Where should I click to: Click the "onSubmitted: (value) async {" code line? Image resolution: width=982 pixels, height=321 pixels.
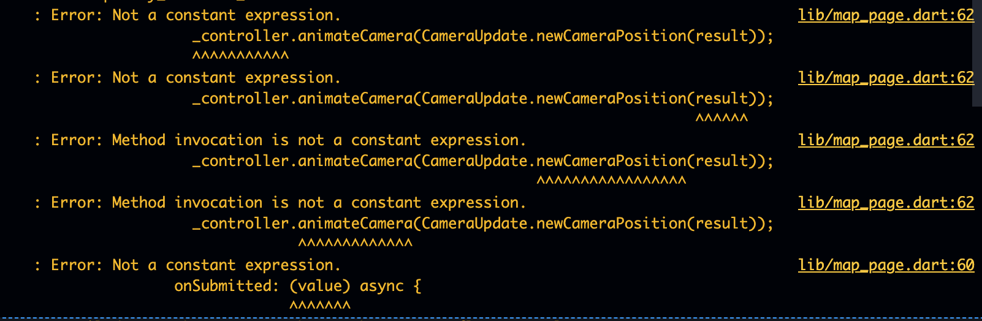point(297,286)
